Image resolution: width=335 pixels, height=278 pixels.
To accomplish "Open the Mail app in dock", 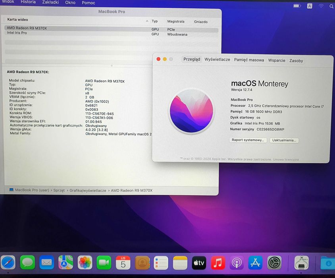I will tap(46, 263).
